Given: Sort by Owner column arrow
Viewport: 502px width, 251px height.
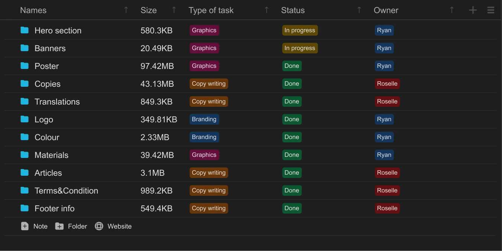Looking at the screenshot, I should [451, 10].
